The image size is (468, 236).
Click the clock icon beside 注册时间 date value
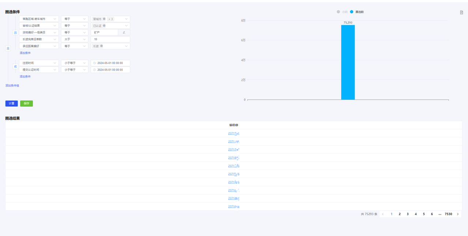94,62
